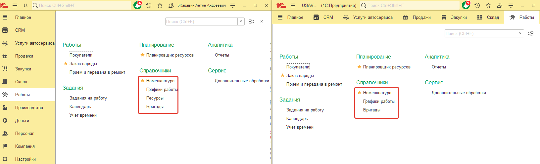Image resolution: width=540 pixels, height=164 pixels.
Task: Open favorites star in right window title bar
Action: click(488, 5)
